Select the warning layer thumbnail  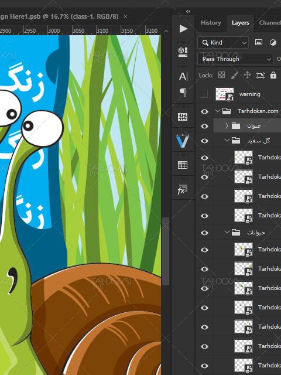[225, 94]
